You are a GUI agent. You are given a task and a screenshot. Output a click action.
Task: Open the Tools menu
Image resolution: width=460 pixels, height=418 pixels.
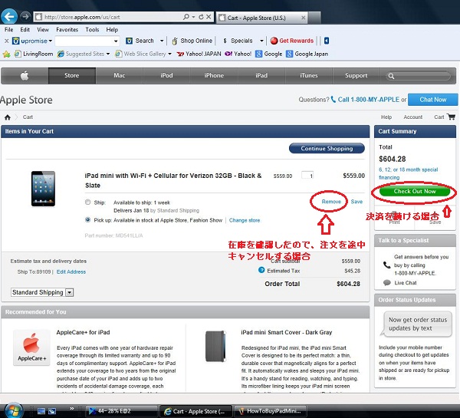pos(92,30)
